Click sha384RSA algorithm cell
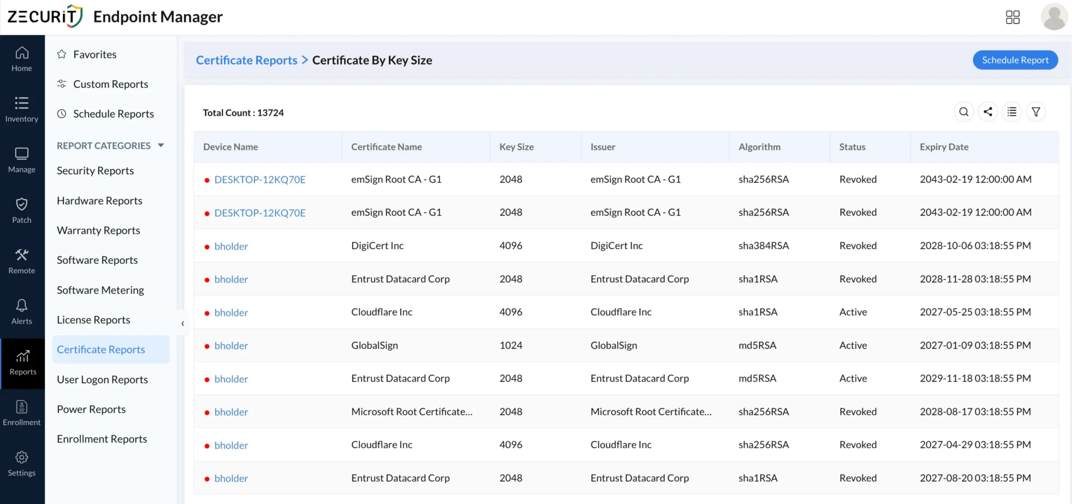Viewport: 1072px width, 504px height. click(763, 246)
